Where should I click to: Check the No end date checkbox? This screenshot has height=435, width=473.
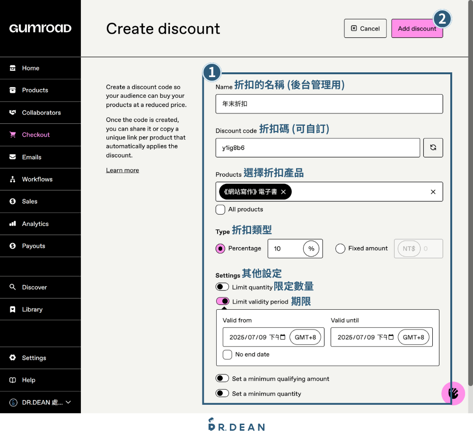[x=228, y=354]
